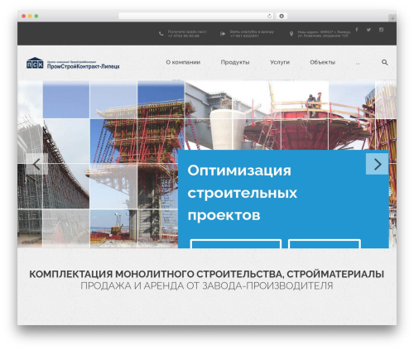Click the formwork rental phone text
This screenshot has width=414, height=350.
coord(252,34)
